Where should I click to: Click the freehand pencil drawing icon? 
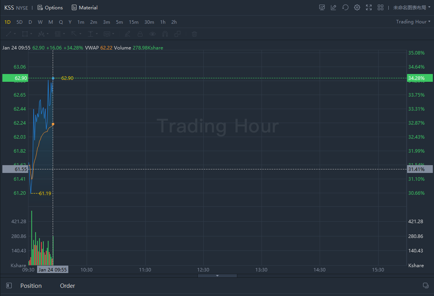tap(128, 34)
